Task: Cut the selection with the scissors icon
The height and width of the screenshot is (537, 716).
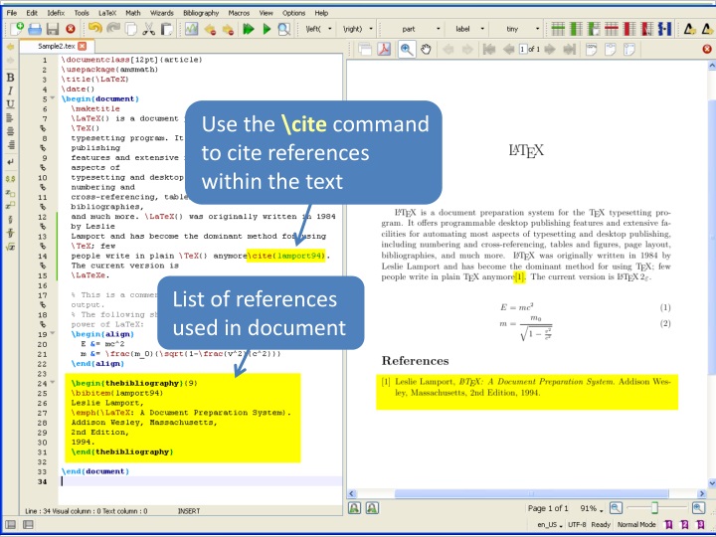Action: 148,29
